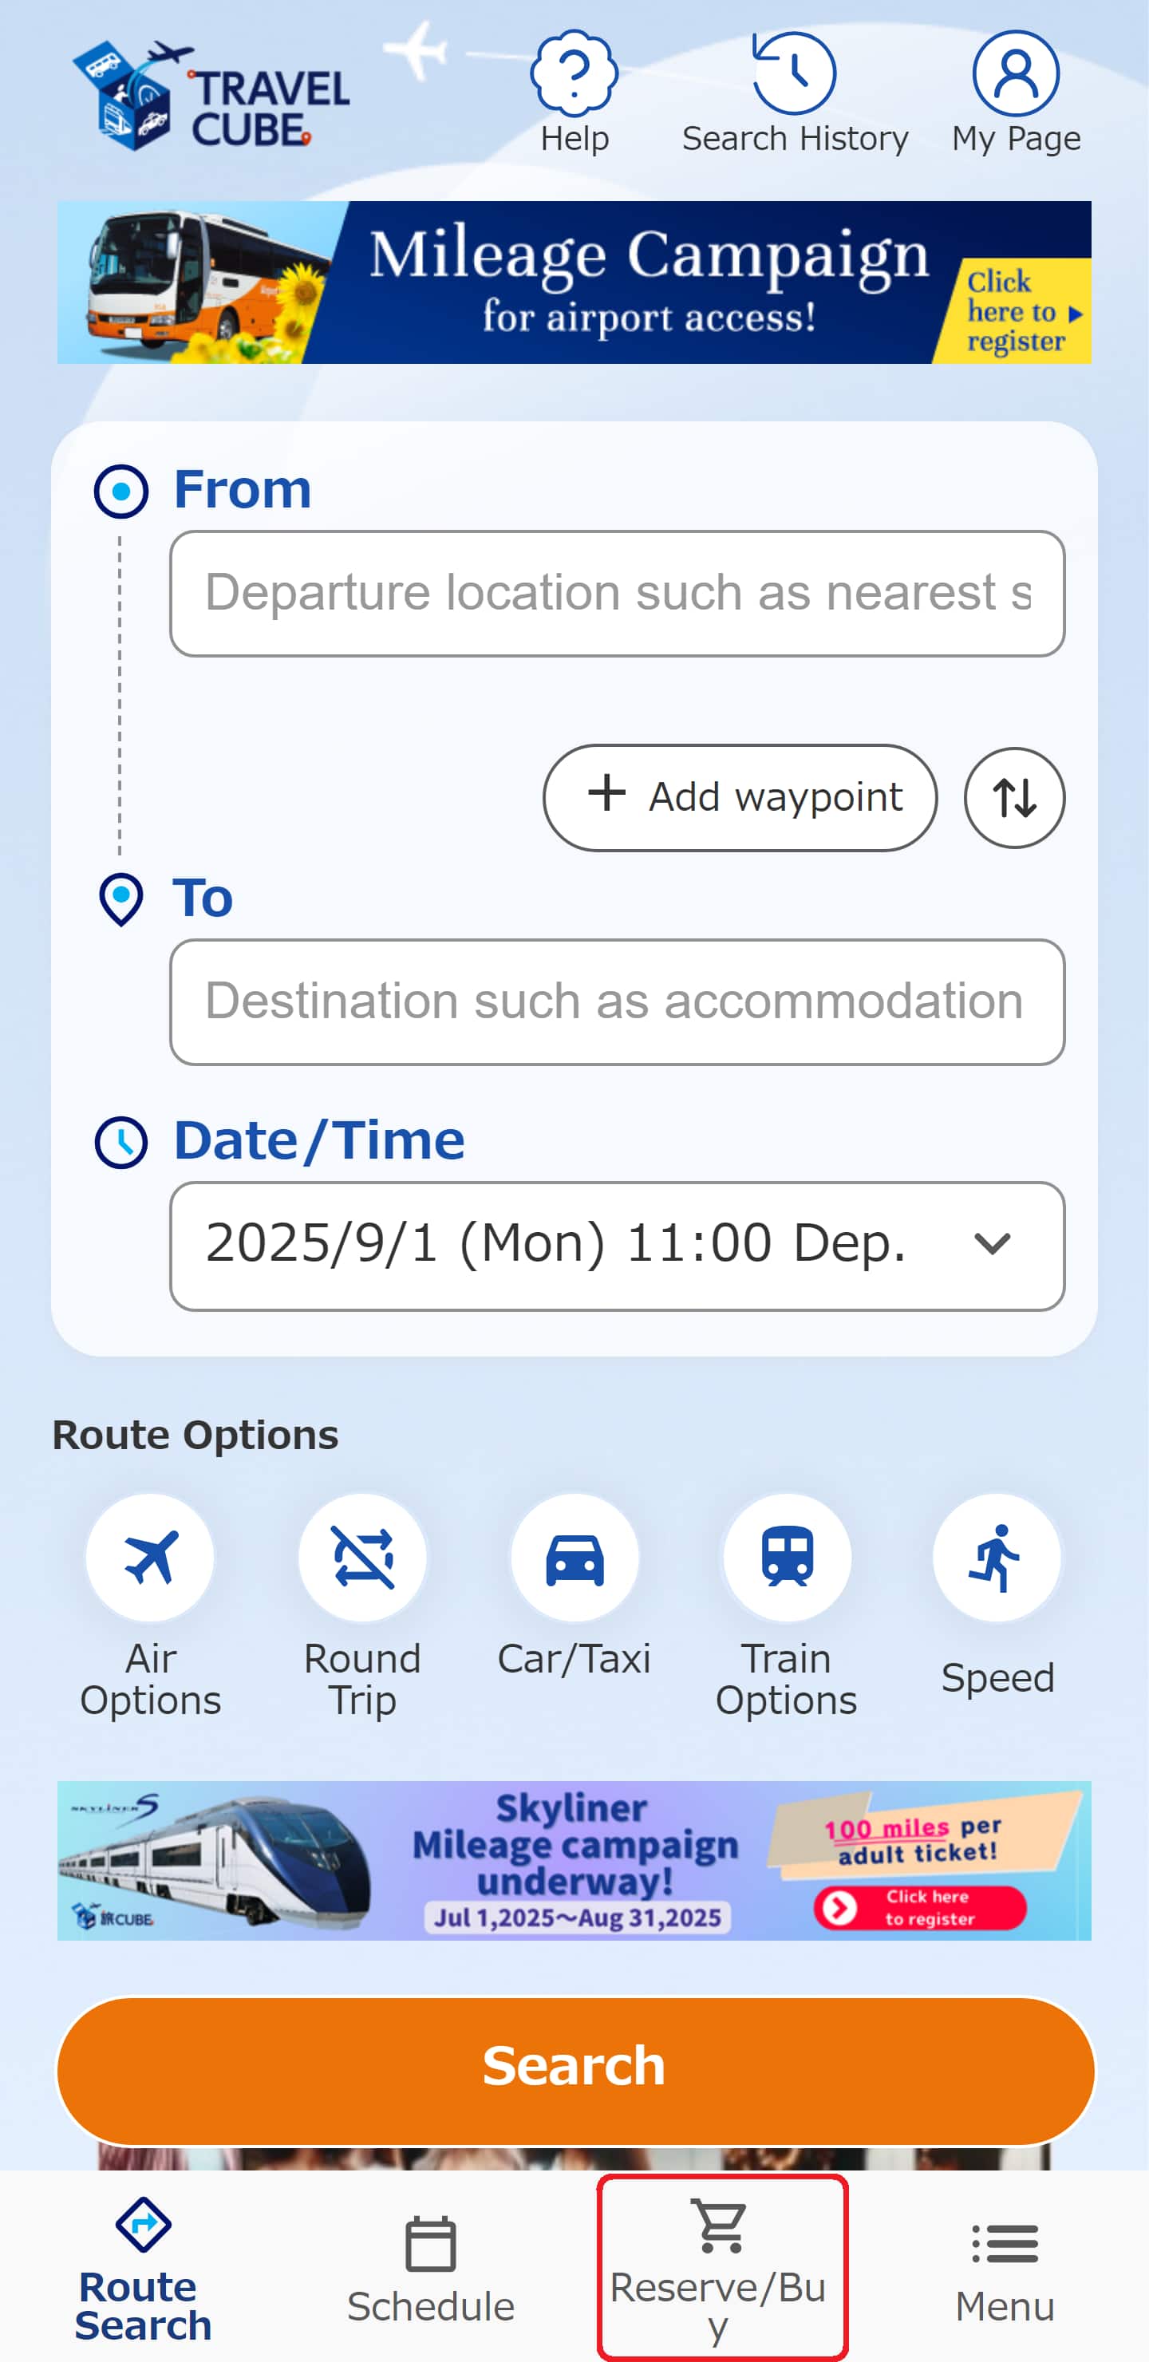
Task: Open the Menu tab
Action: click(1005, 2269)
